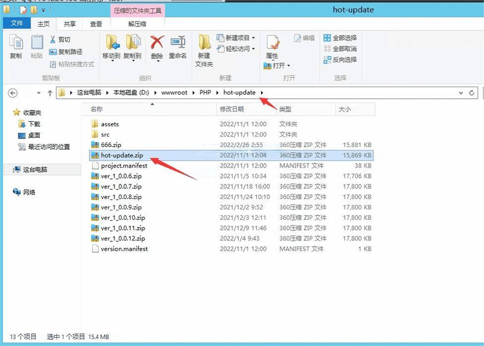Sort by Name (名称) column header
484x346 pixels.
click(150, 109)
